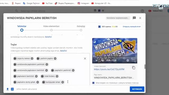The height and width of the screenshot is (95, 169).
Task: Remove the 'papkalrni yashirish' tag
Action: [73, 70]
